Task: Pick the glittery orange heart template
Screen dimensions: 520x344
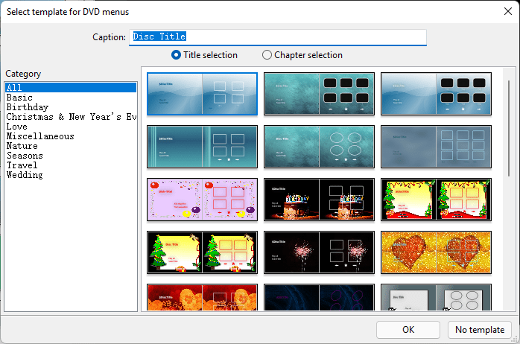Action: pos(436,252)
